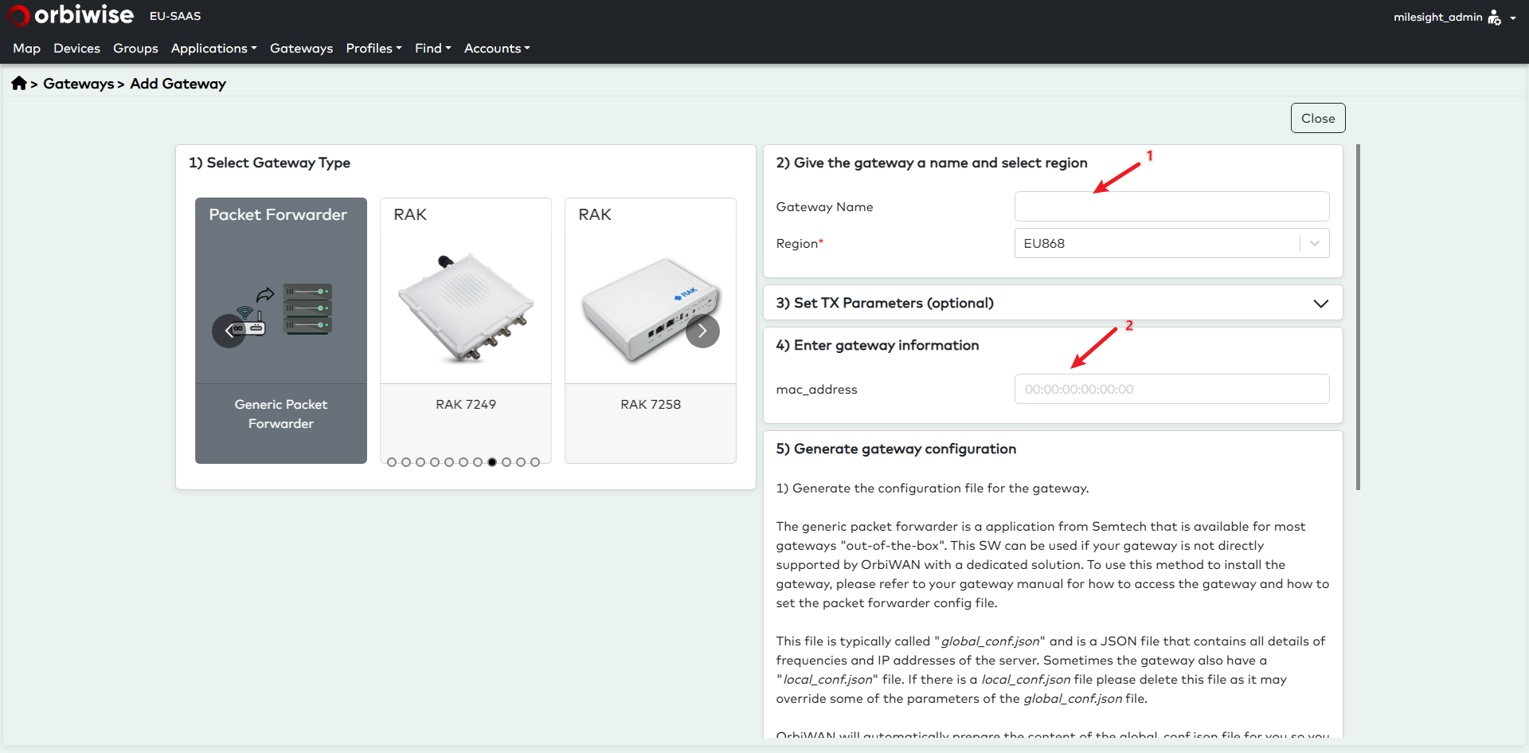Viewport: 1529px width, 753px height.
Task: Open the Find dropdown menu
Action: point(432,49)
